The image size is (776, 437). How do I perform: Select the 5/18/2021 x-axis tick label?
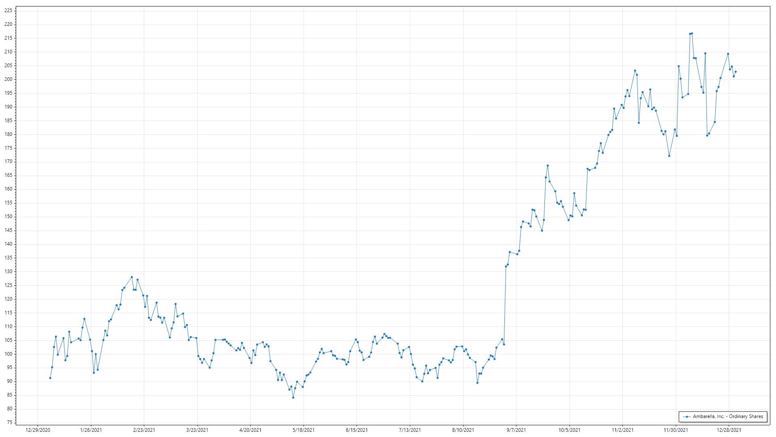tap(304, 430)
